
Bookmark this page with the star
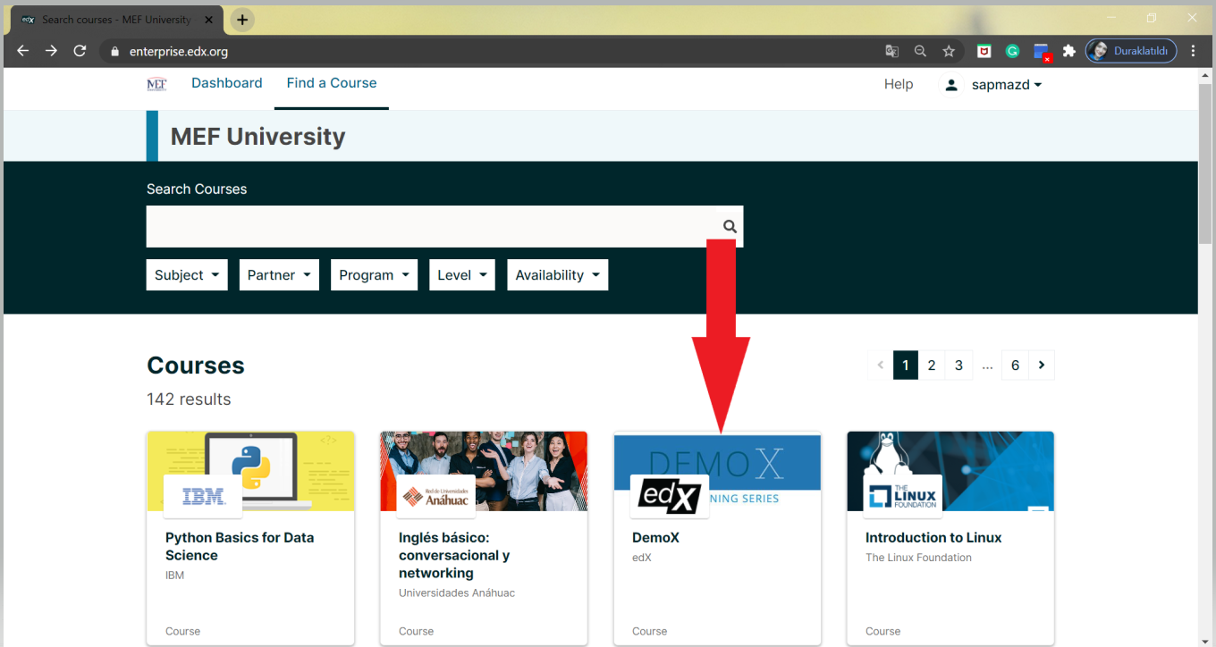click(x=949, y=51)
